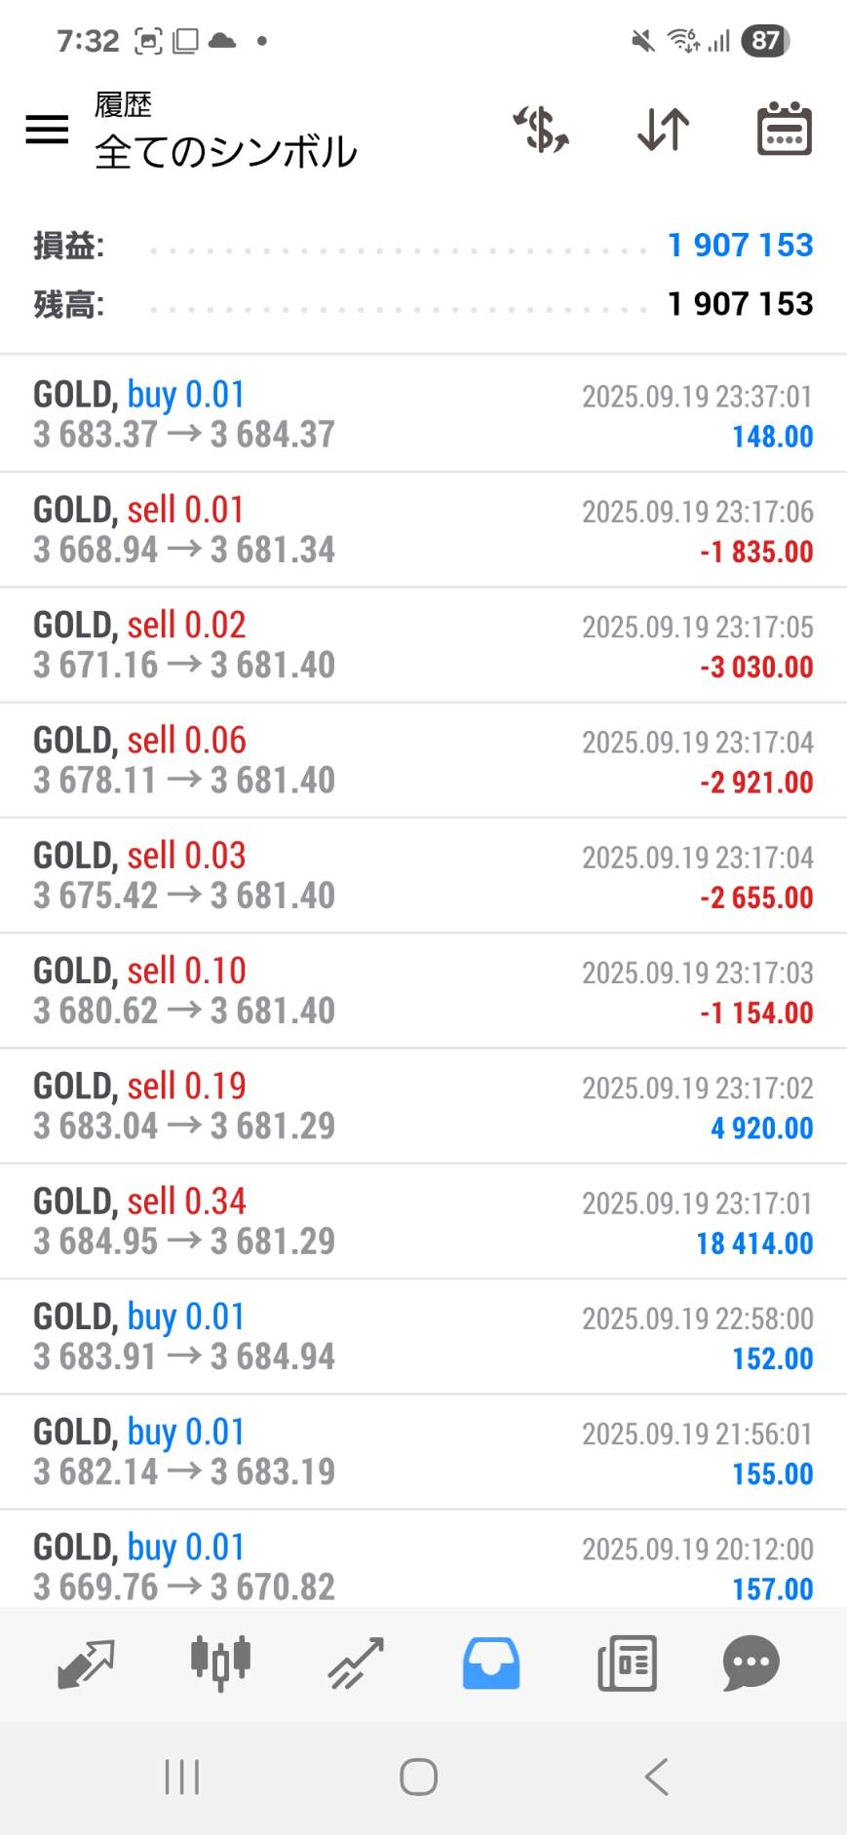Expand the GOLD sell 0.19 trade row

pos(423,1106)
